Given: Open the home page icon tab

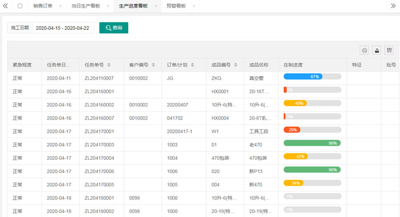Looking at the screenshot, I should 20,6.
